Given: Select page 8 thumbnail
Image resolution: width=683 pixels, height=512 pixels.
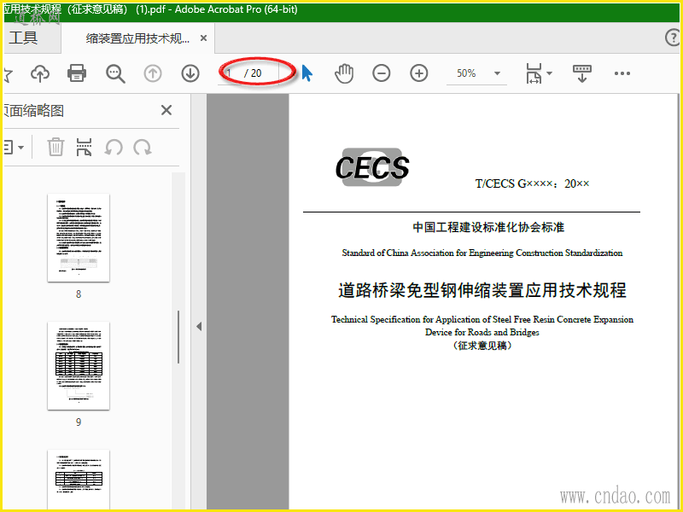Looking at the screenshot, I should click(79, 238).
